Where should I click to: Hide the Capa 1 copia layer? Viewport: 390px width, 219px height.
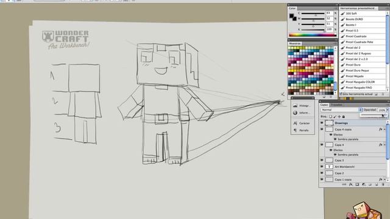tap(322, 179)
